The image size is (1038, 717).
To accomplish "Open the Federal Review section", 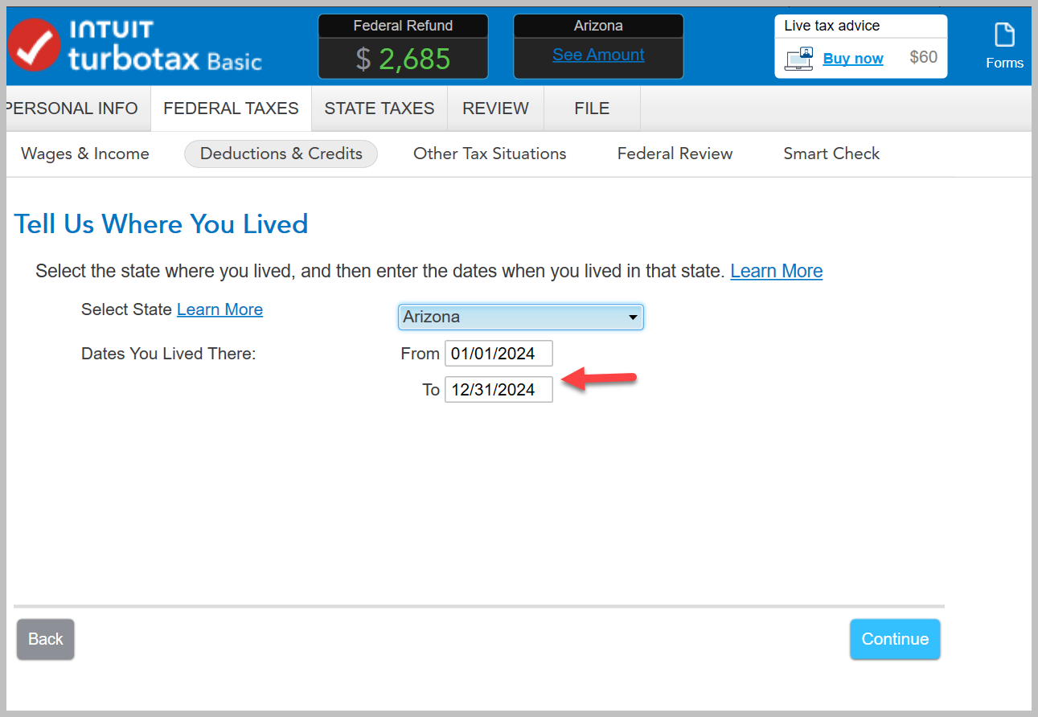I will tap(675, 154).
